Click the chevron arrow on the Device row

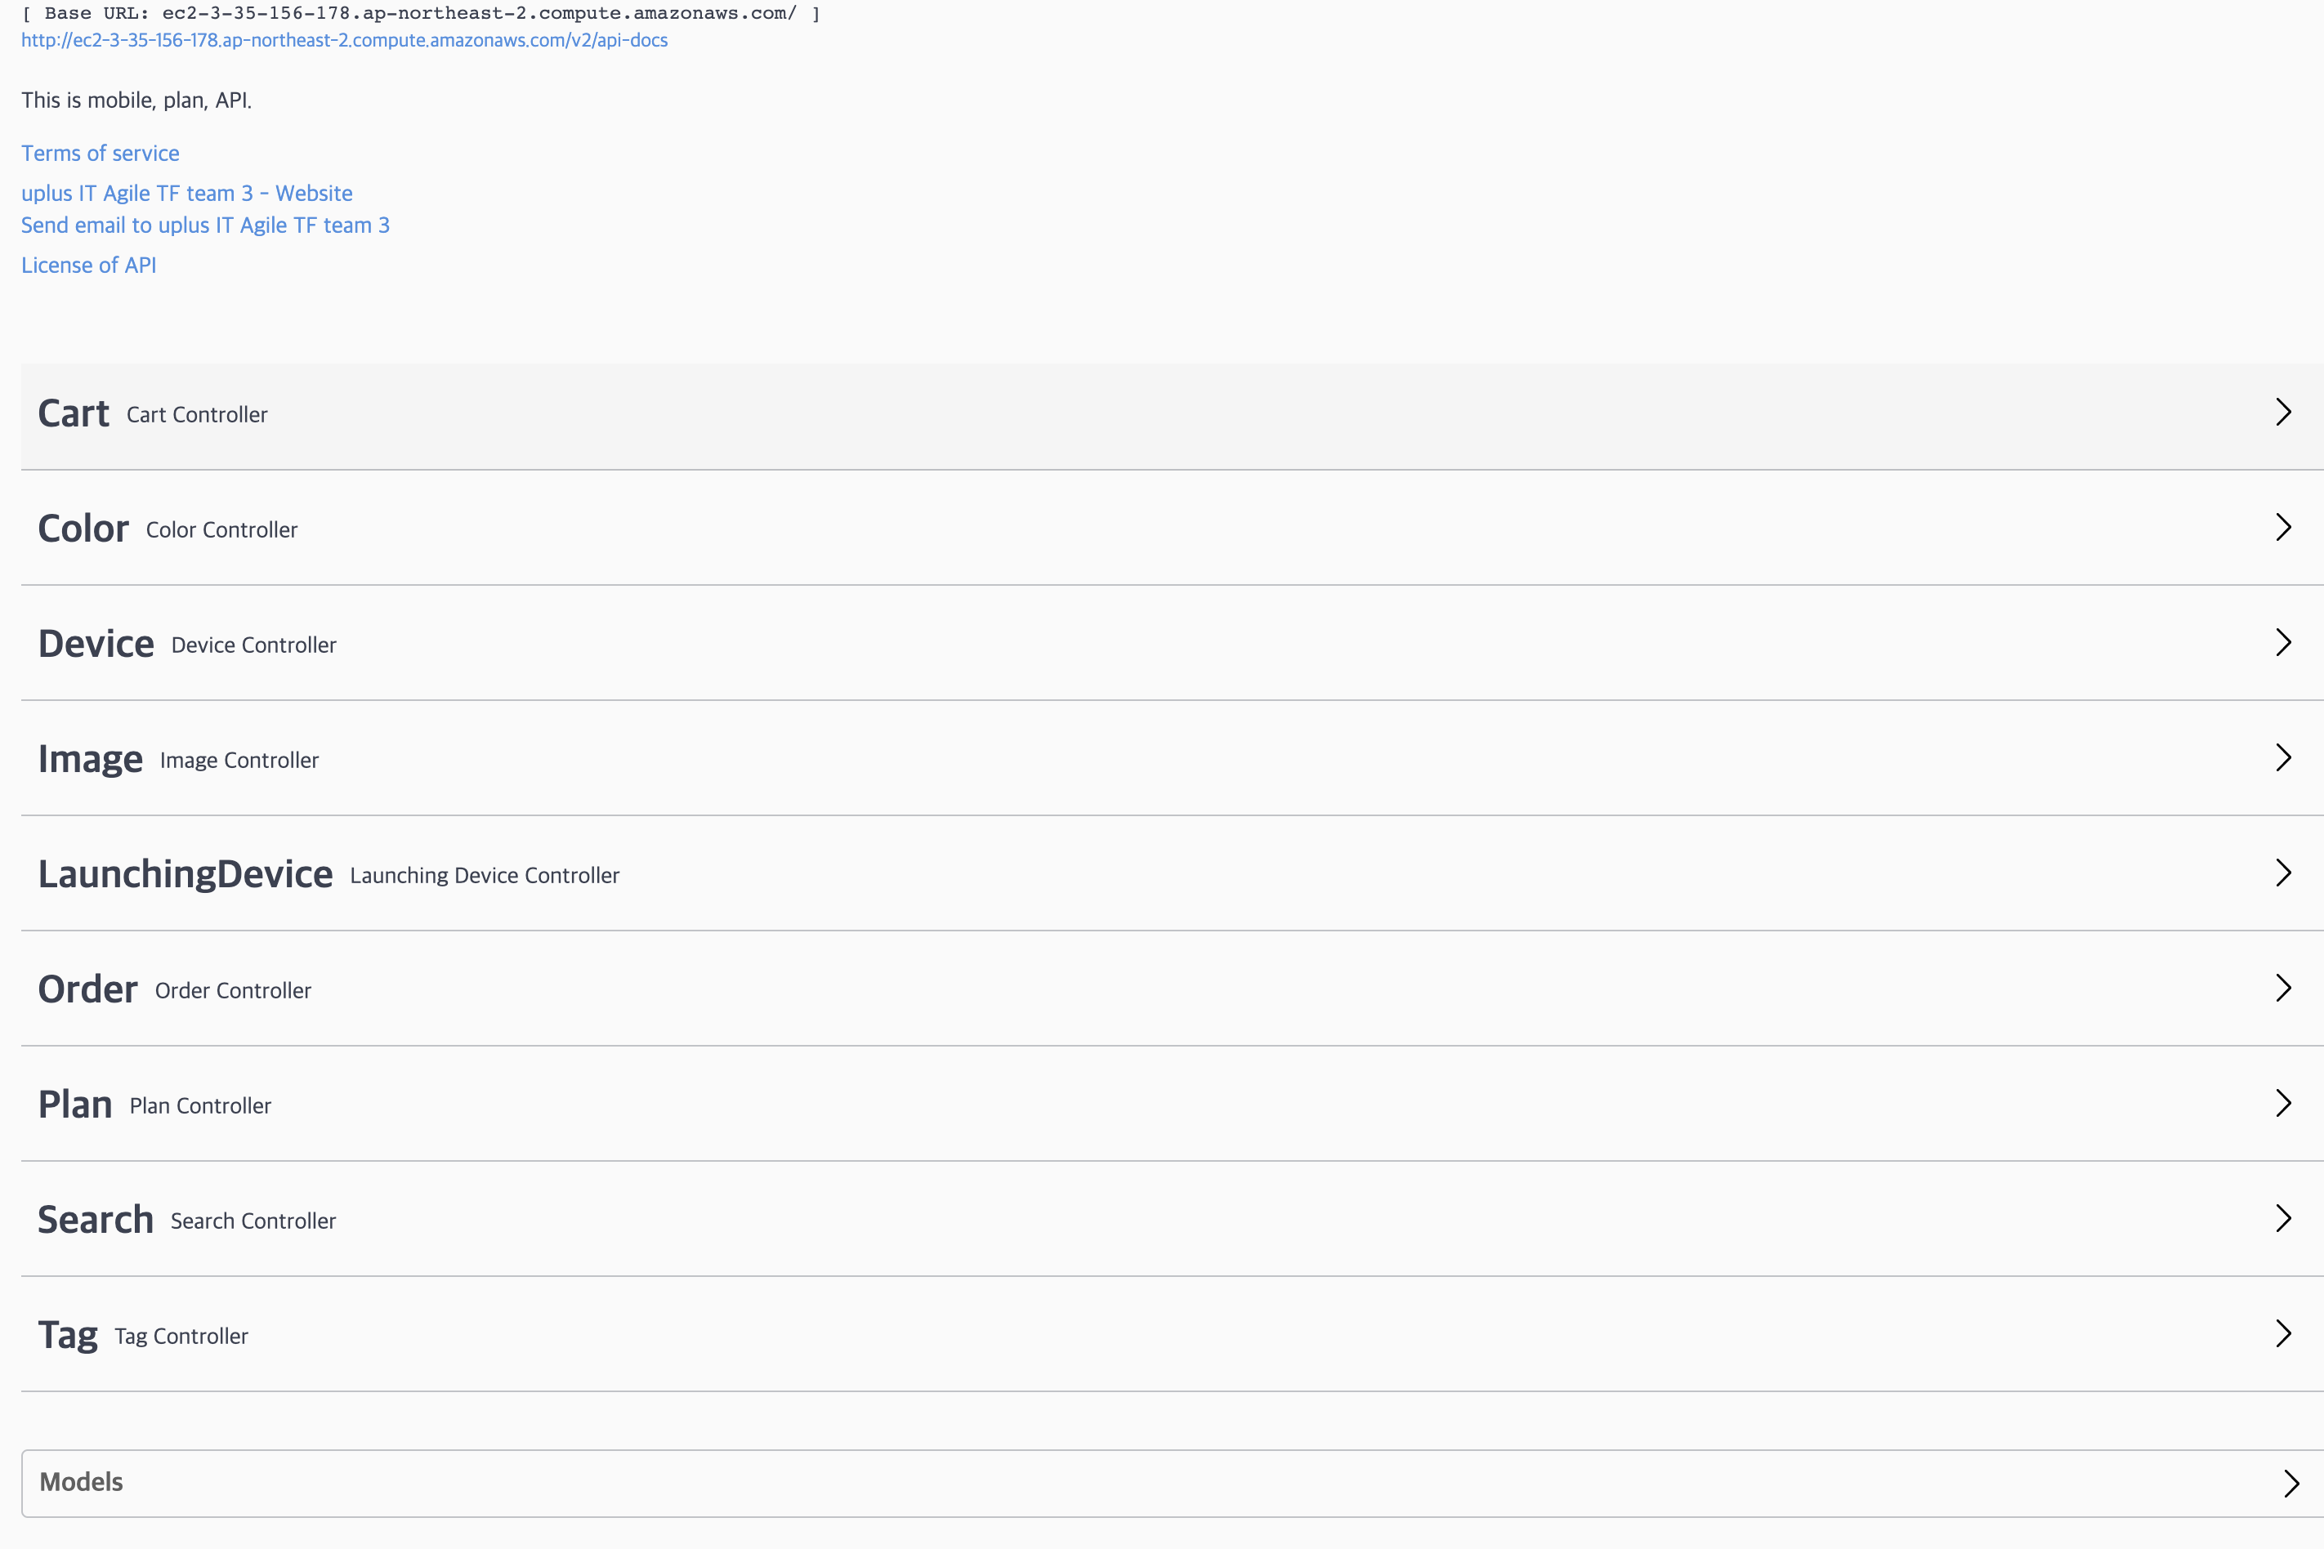pyautogui.click(x=2283, y=642)
